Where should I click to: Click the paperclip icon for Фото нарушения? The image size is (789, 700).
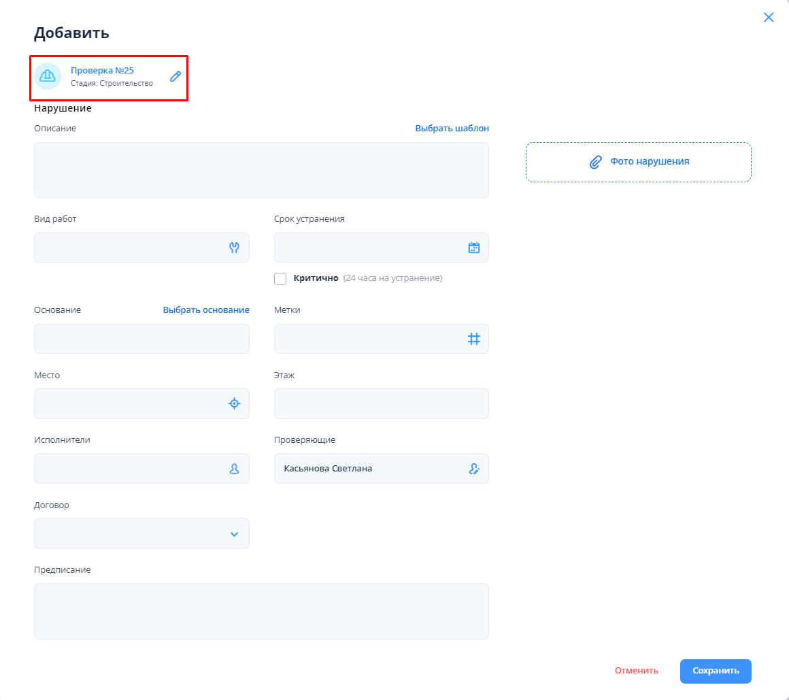(595, 162)
